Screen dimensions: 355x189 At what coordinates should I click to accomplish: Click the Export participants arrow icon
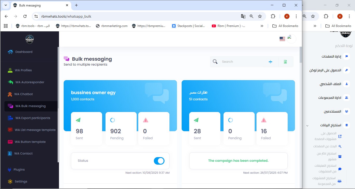tap(10, 118)
